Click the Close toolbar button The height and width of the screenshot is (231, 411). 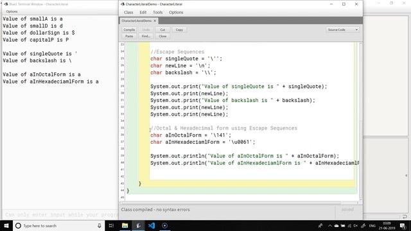pos(162,37)
